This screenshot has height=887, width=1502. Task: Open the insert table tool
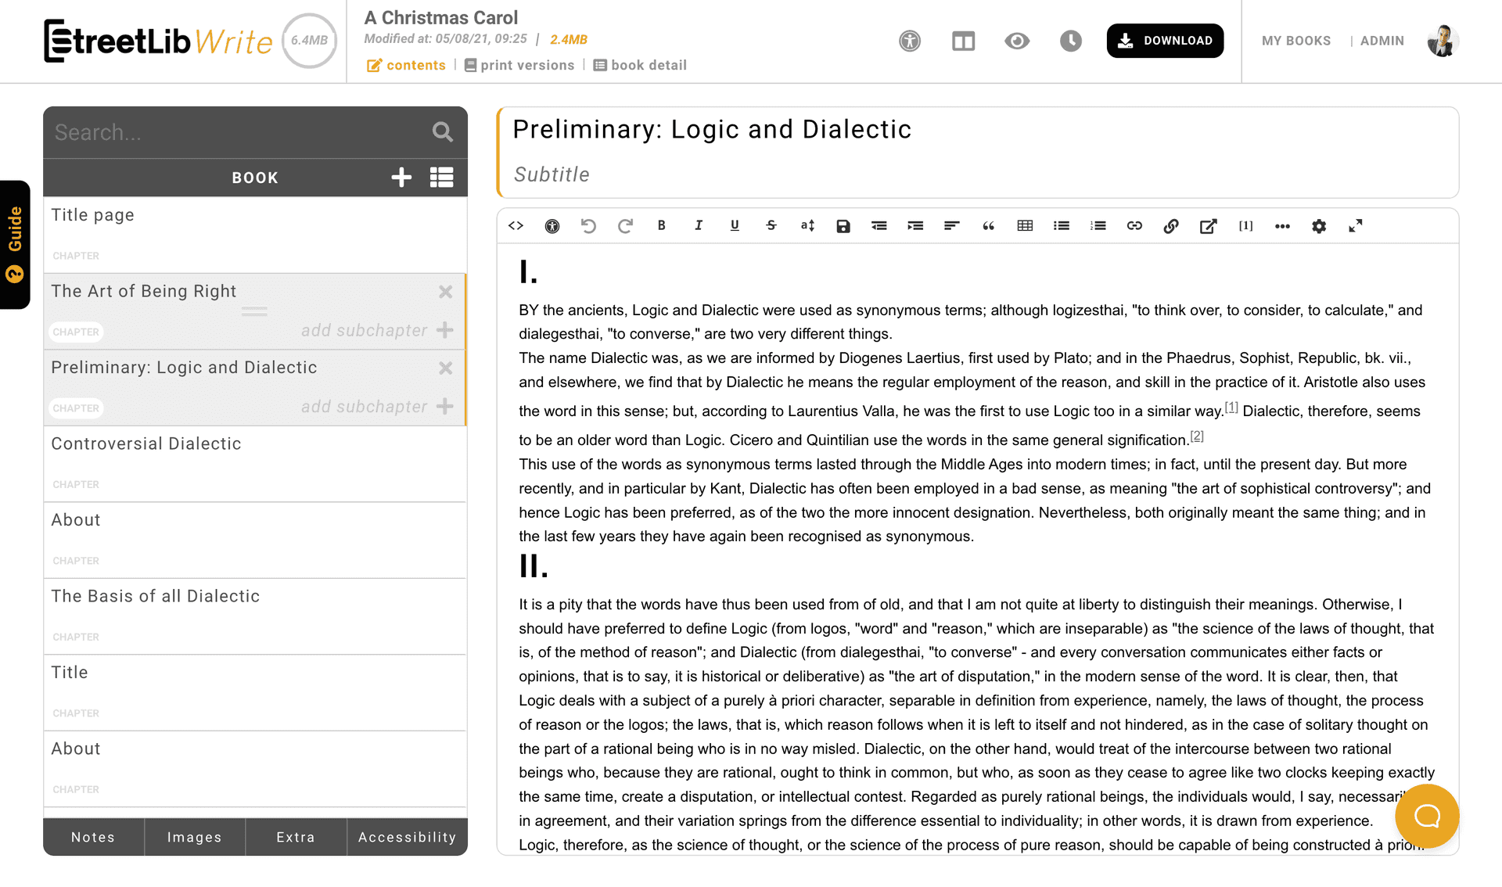pyautogui.click(x=1025, y=225)
